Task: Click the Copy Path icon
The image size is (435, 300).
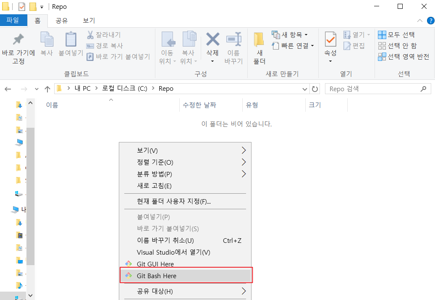Action: coord(90,46)
